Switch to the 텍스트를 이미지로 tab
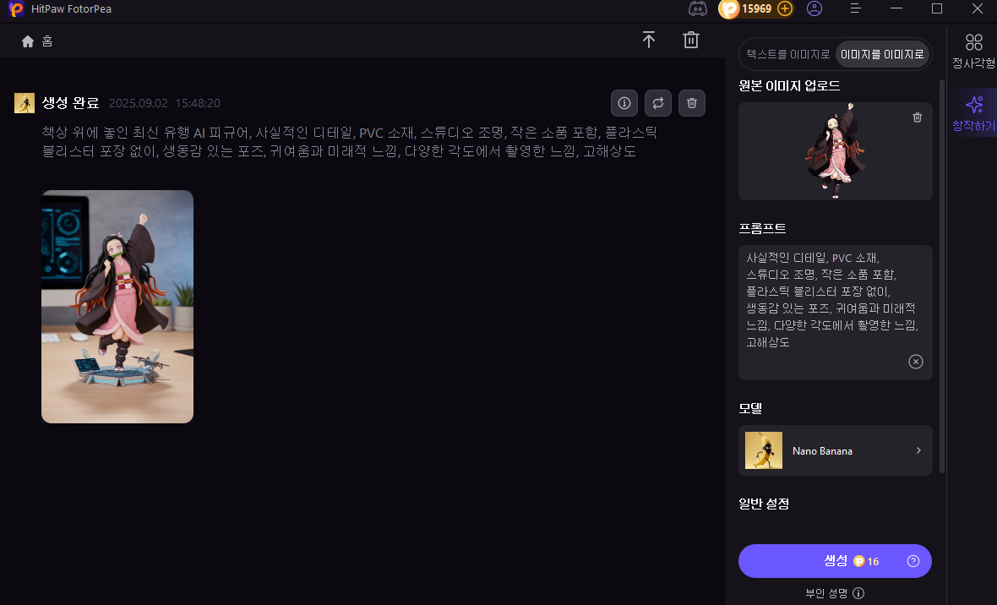The image size is (997, 605). (787, 54)
